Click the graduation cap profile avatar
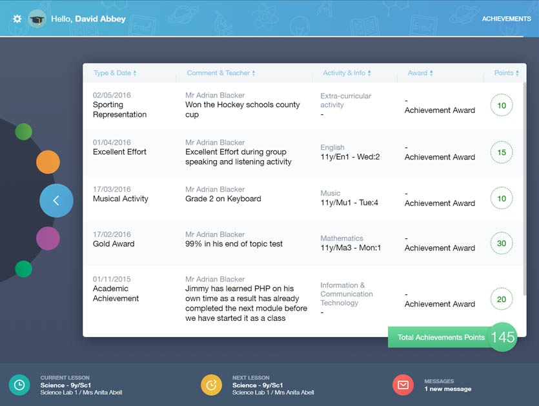 tap(37, 19)
